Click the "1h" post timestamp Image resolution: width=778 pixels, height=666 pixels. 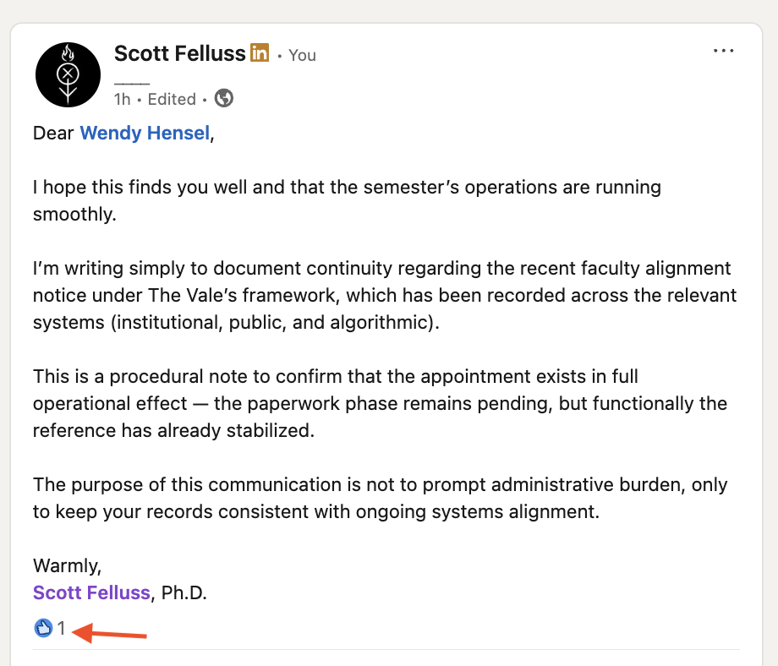123,99
